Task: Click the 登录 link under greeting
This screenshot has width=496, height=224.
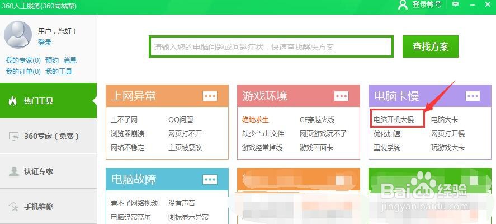Action: 45,42
